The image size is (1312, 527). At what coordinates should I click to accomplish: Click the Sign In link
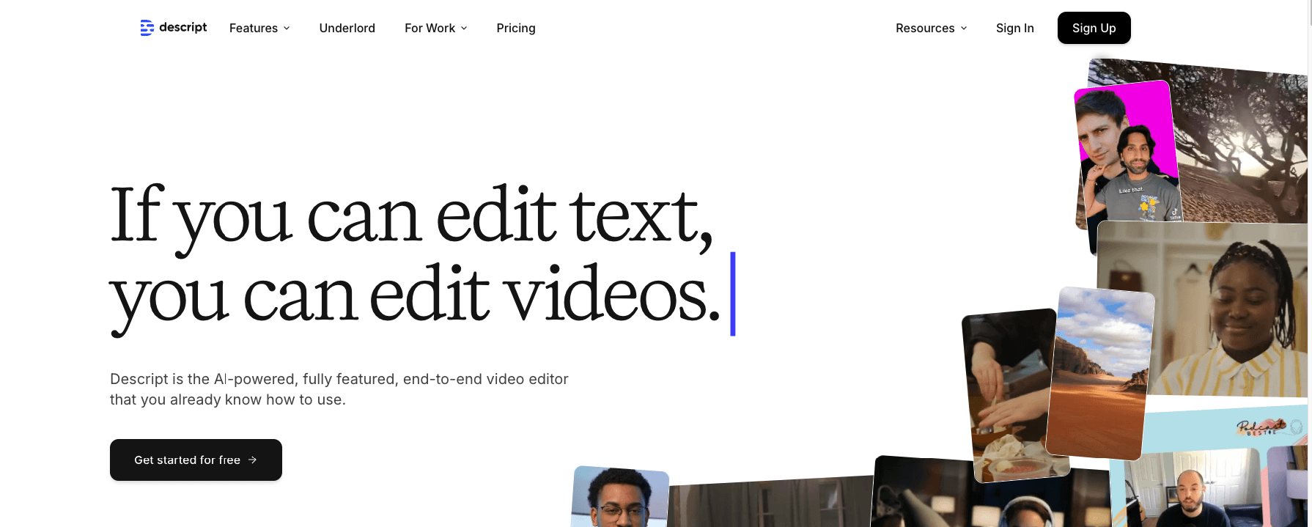(x=1014, y=28)
